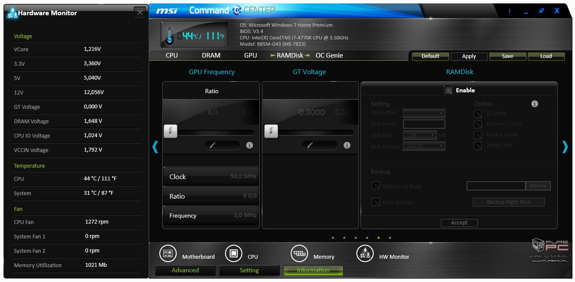Close the Hardware Monitor panel
Viewport: 575px width, 282px height.
140,13
